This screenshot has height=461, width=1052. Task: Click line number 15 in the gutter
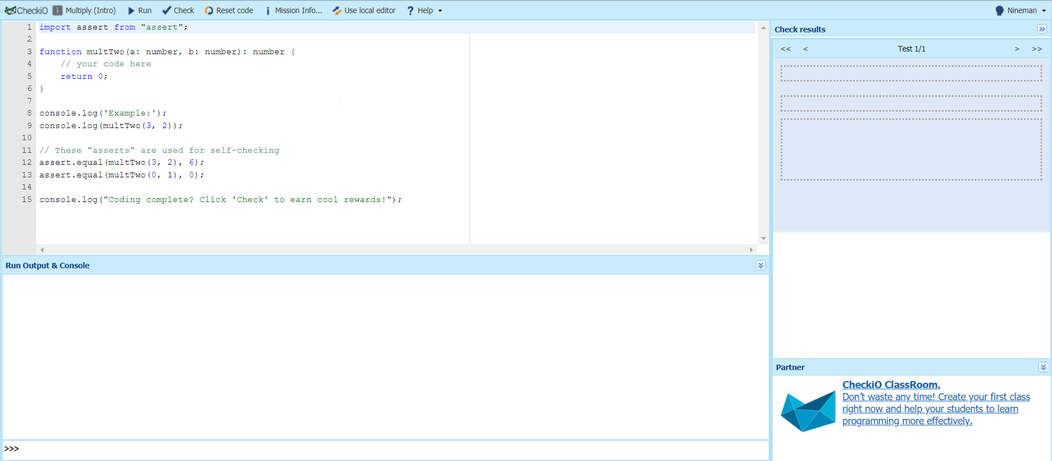coord(27,199)
